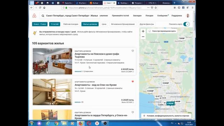This screenshot has width=224, height=126.
Task: Open 'Условия, конфиденциальность, валюта и прочее' bar
Action: (x=166, y=116)
